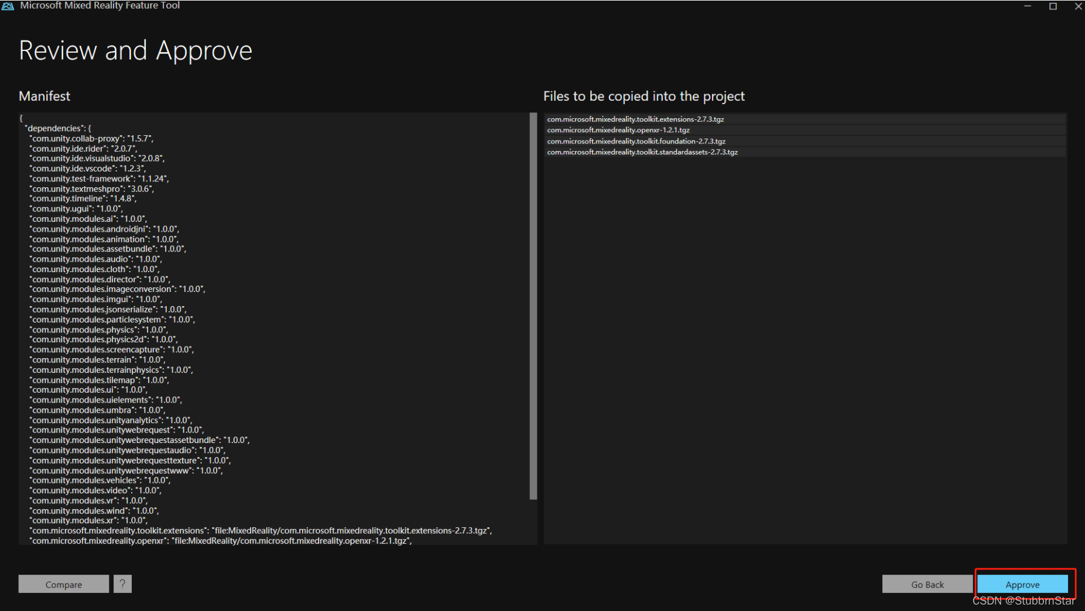Click manifest line com.unity.modules.jsonserialize
The width and height of the screenshot is (1085, 611).
[108, 309]
